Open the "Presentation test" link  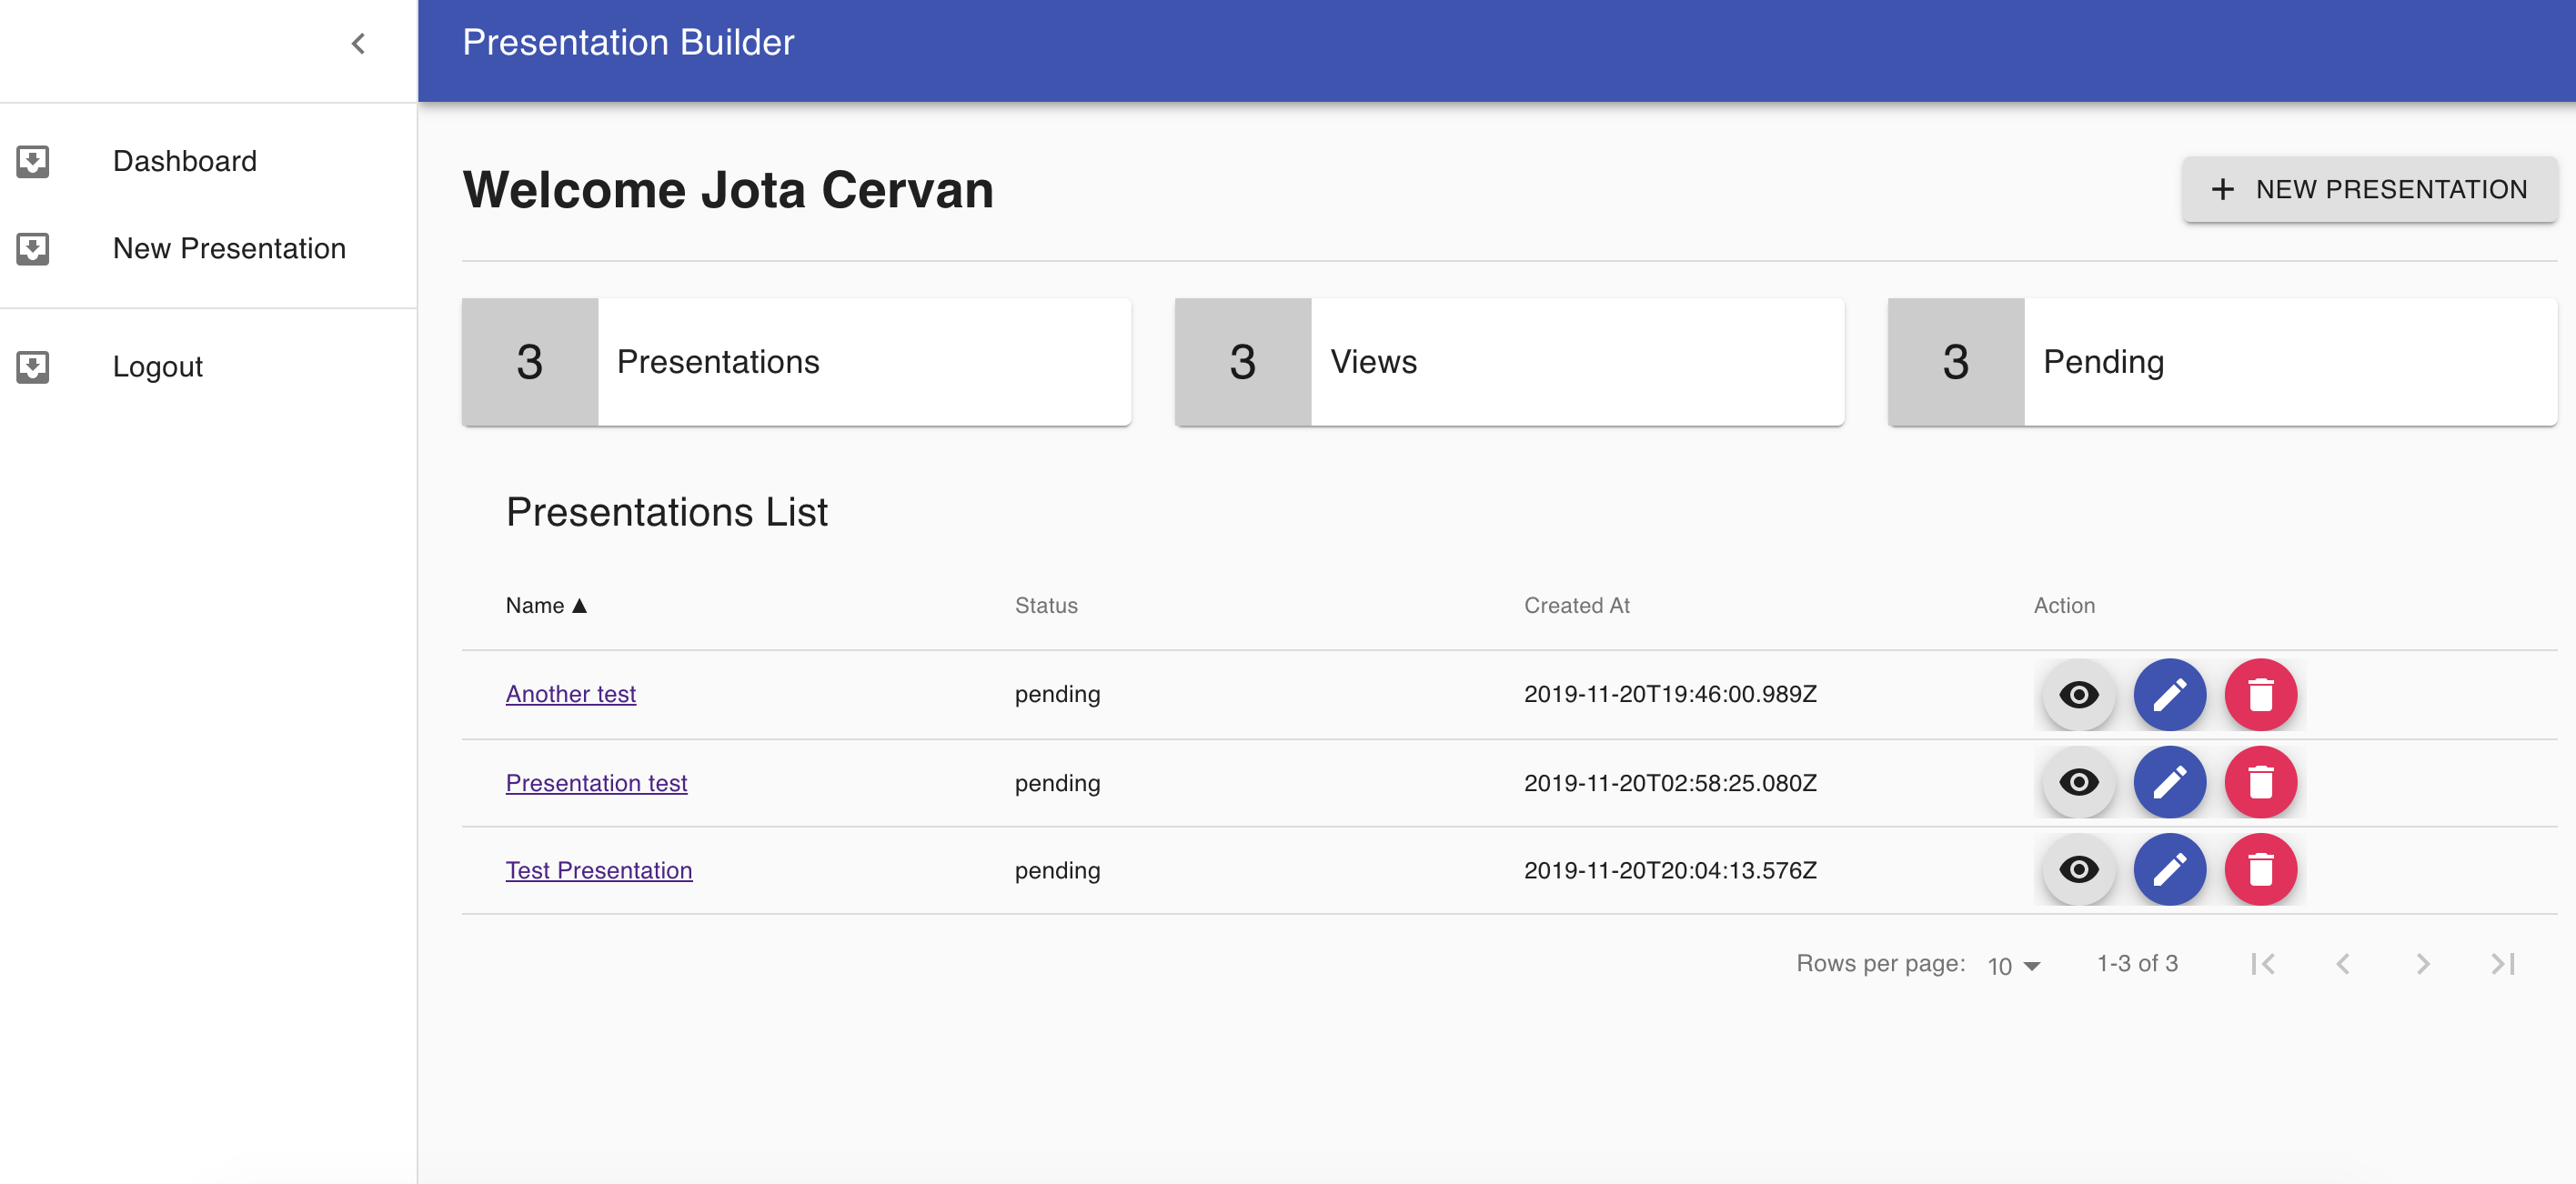point(596,783)
